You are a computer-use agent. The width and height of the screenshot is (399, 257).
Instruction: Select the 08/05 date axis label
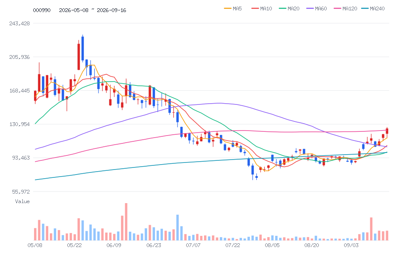[x=272, y=245]
